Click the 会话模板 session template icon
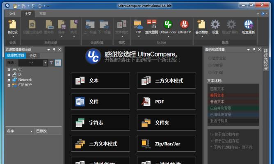This screenshot has height=164, width=274. point(201,25)
